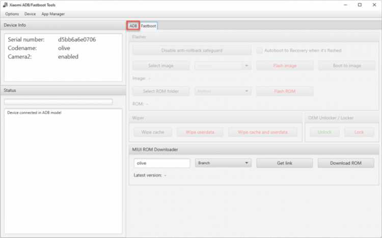This screenshot has width=382, height=238.
Task: Click the Camera2 enabled value
Action: pyautogui.click(x=68, y=56)
